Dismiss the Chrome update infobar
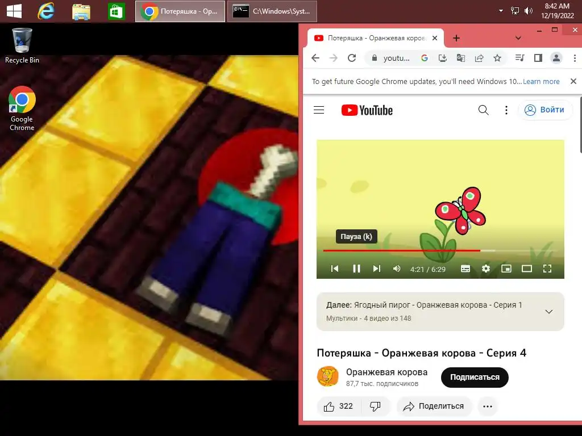 (x=573, y=81)
